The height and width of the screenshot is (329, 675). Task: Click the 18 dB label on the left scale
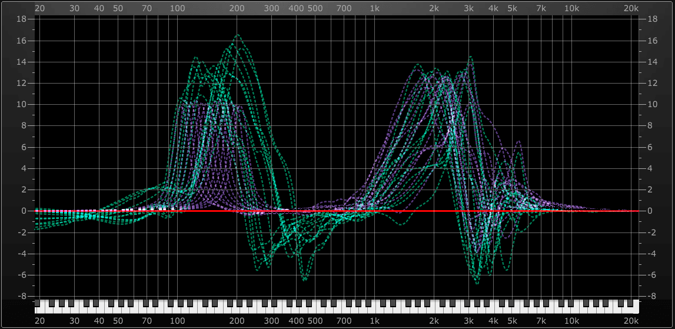(x=22, y=19)
